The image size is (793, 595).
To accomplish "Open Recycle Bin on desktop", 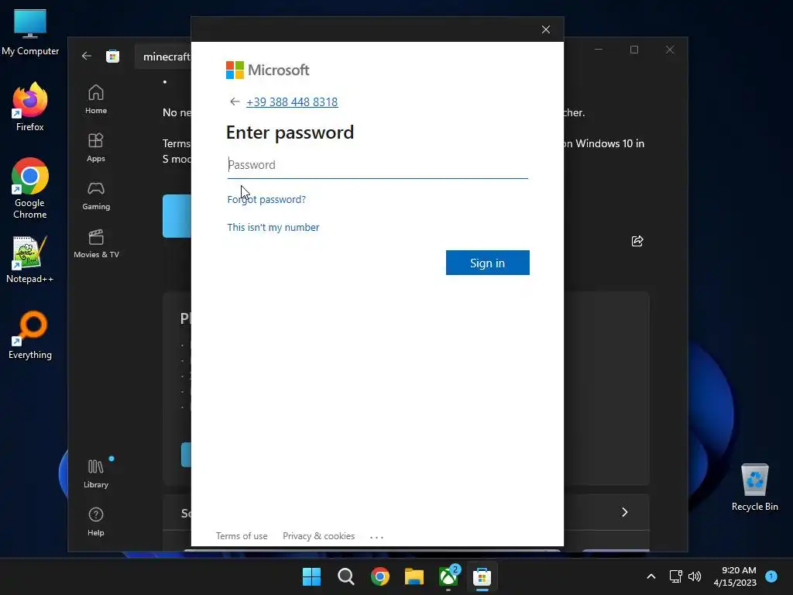I will pyautogui.click(x=754, y=487).
